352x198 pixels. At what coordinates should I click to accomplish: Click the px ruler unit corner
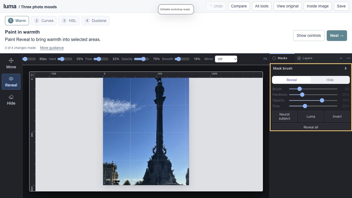32,75
